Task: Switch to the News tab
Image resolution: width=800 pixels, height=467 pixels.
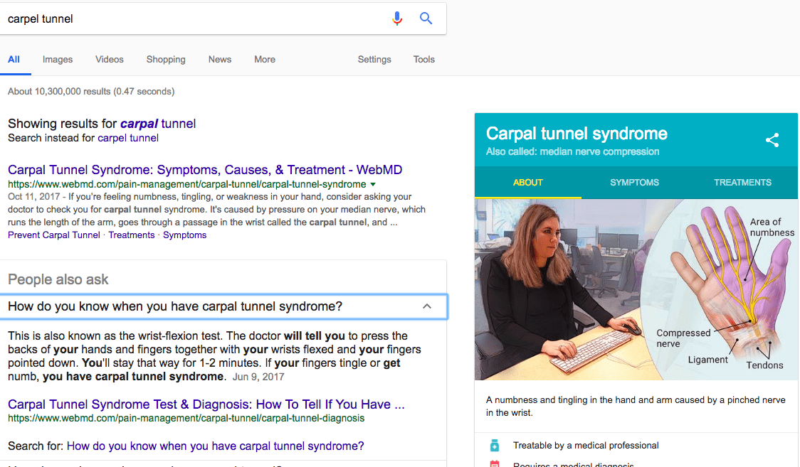Action: click(219, 60)
